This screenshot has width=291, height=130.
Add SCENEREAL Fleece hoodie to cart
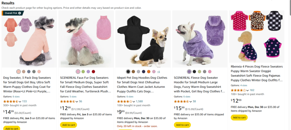[x=182, y=125]
